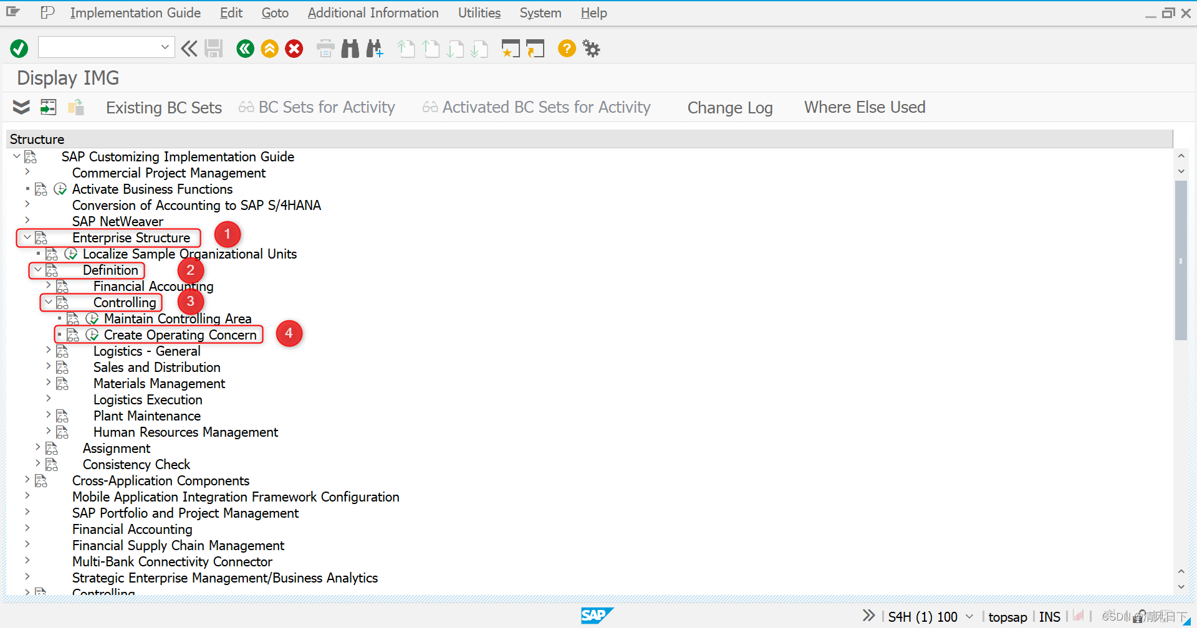Click the topsap status bar entry
This screenshot has width=1197, height=628.
(1007, 617)
